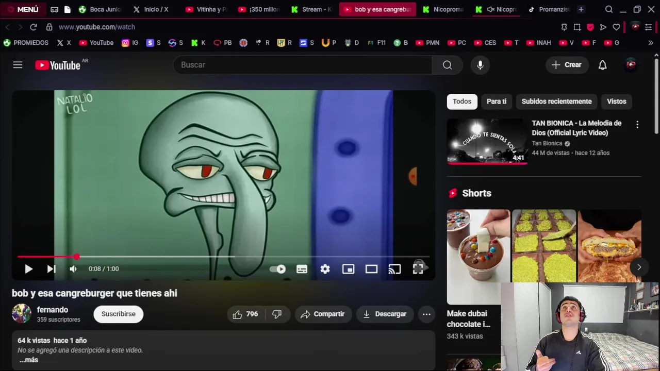
Task: Enter fullscreen mode
Action: coord(418,268)
